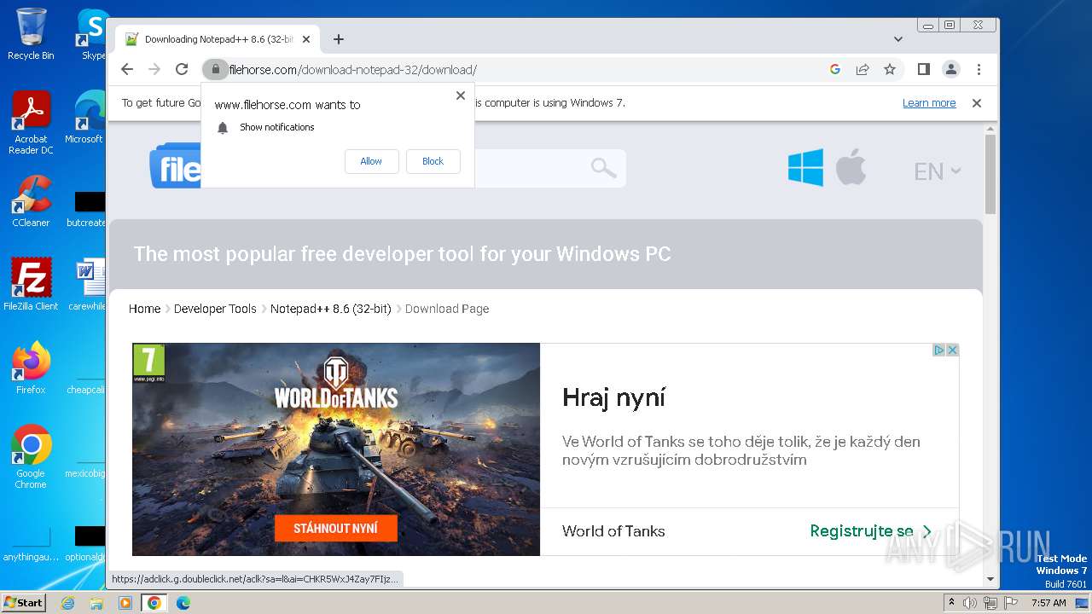Click Hraj nyní ad headline

(613, 398)
